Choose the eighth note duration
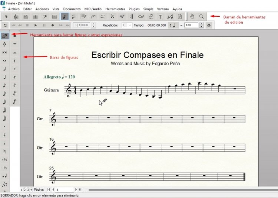Viewport: 278px width, 198px height. point(5,85)
